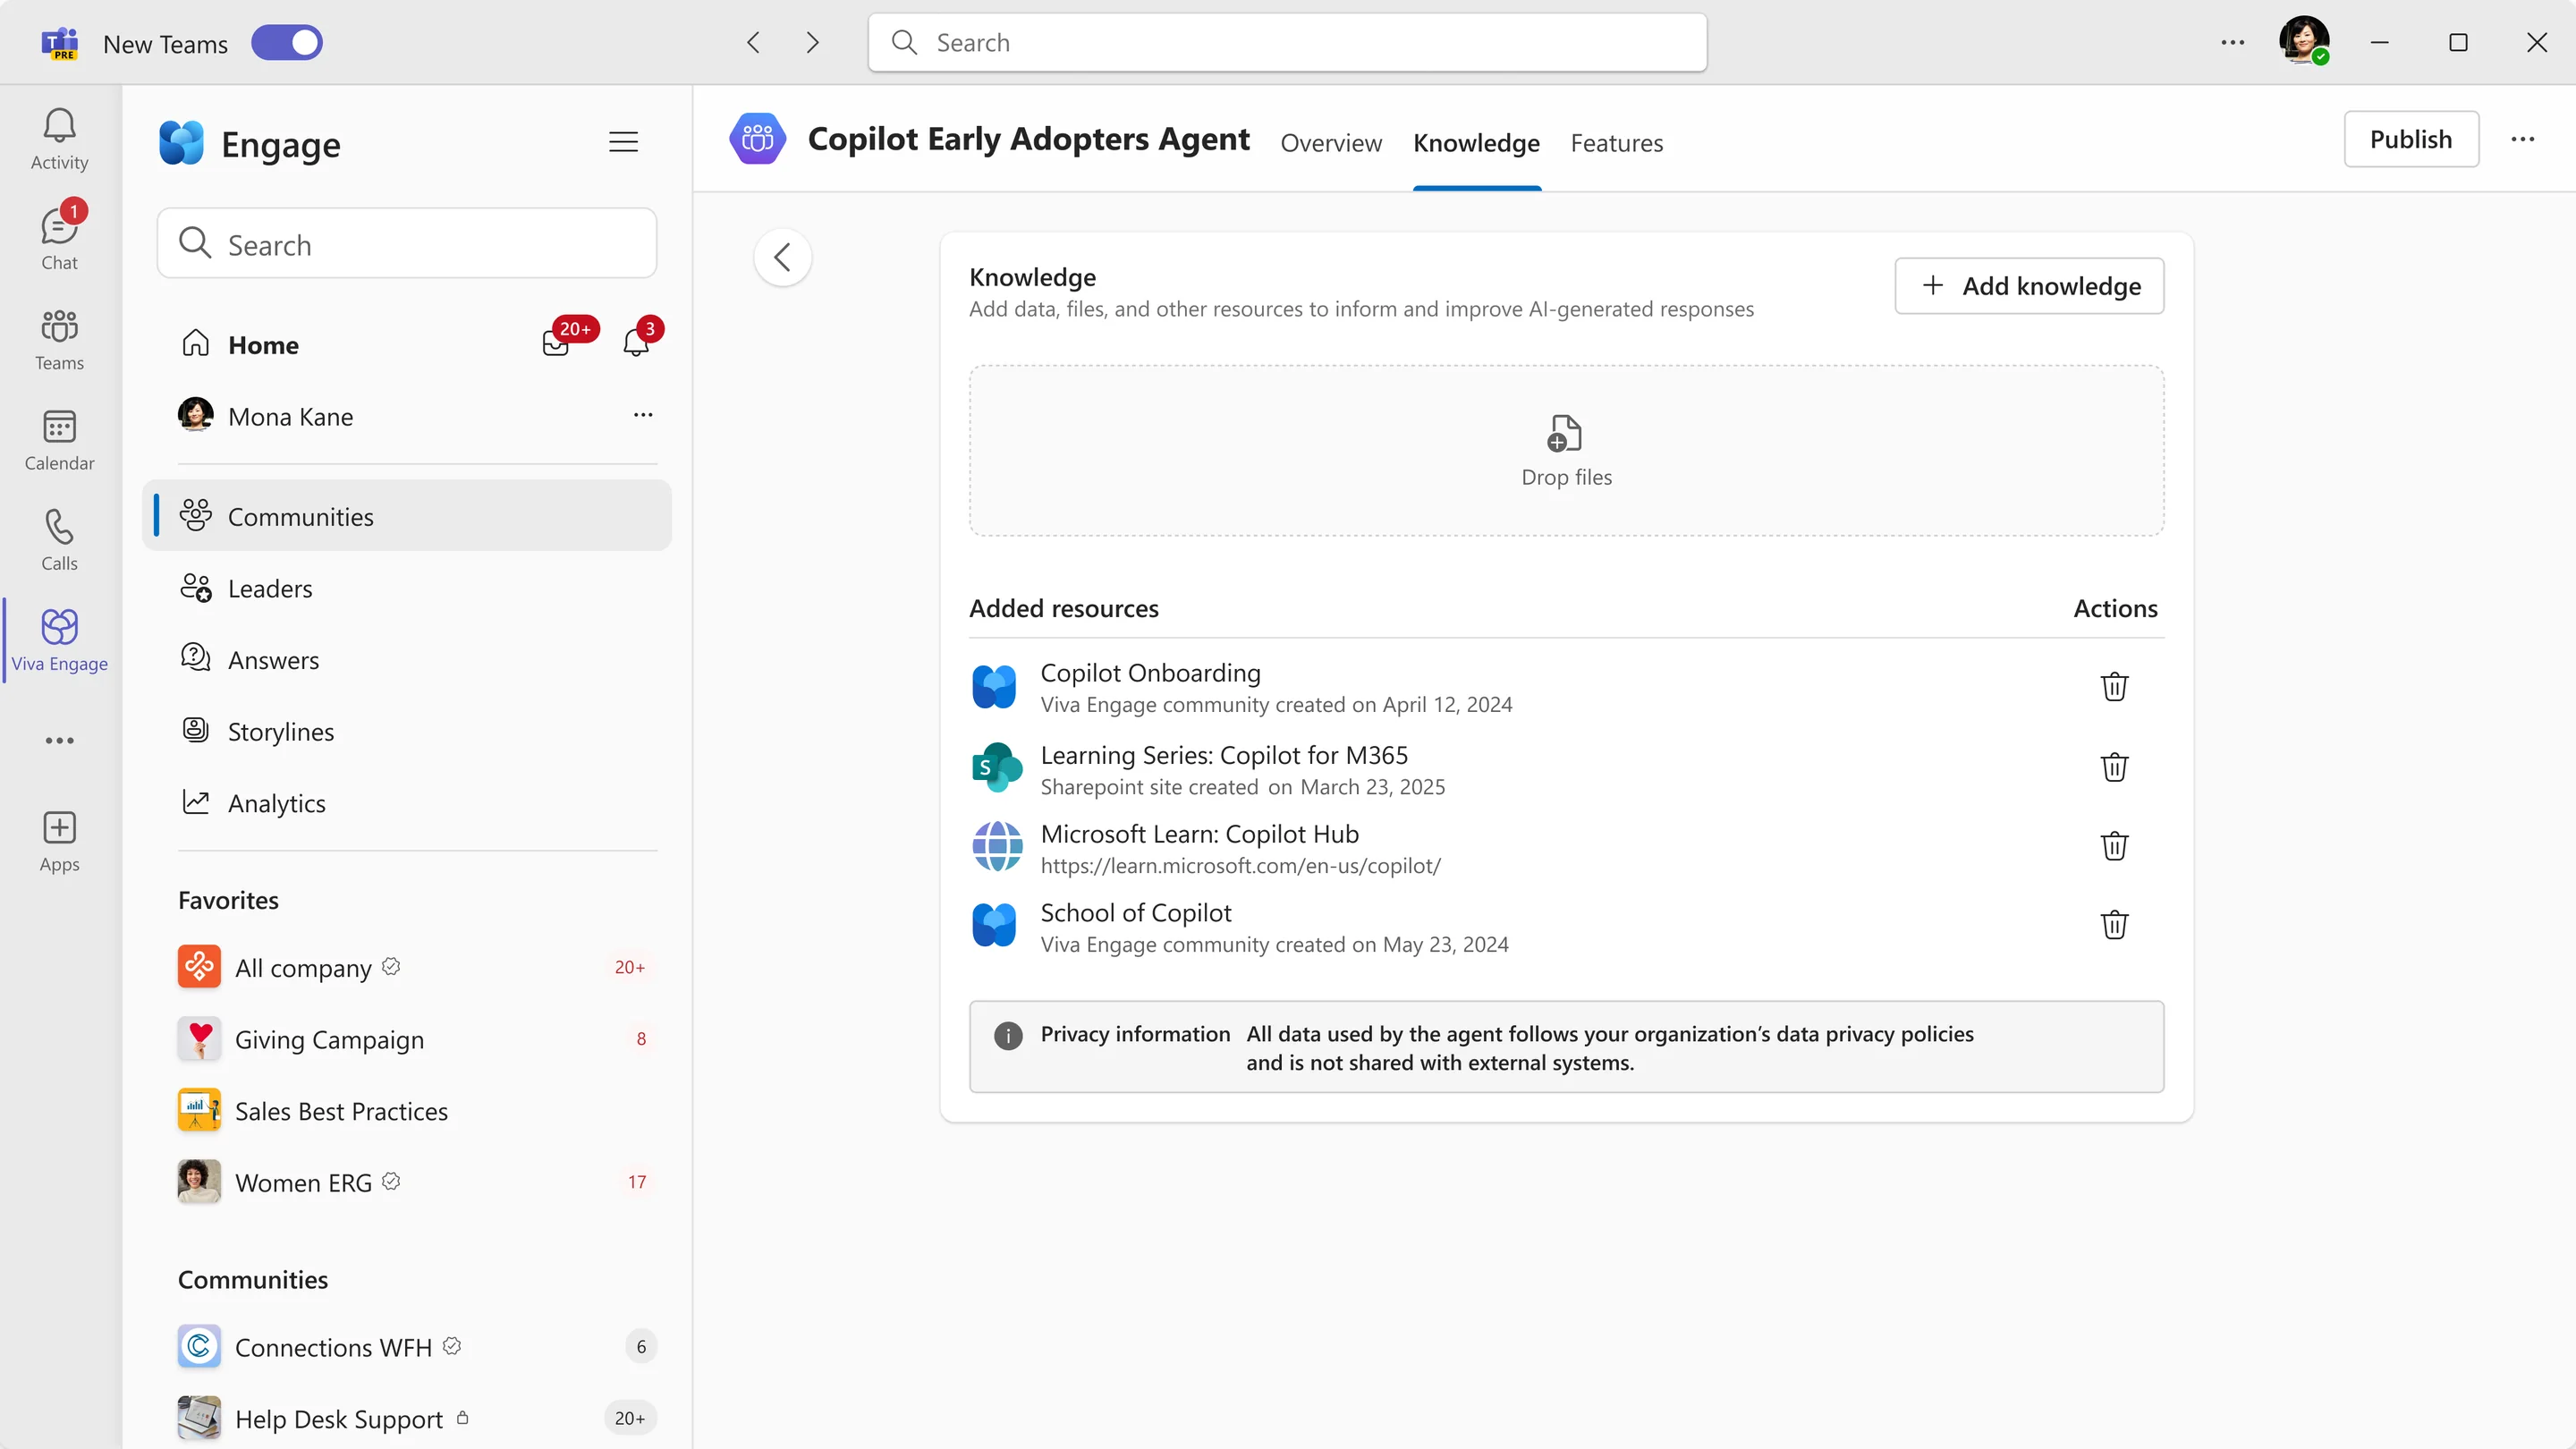Click the Engage logo
The width and height of the screenshot is (2576, 1449).
click(181, 143)
